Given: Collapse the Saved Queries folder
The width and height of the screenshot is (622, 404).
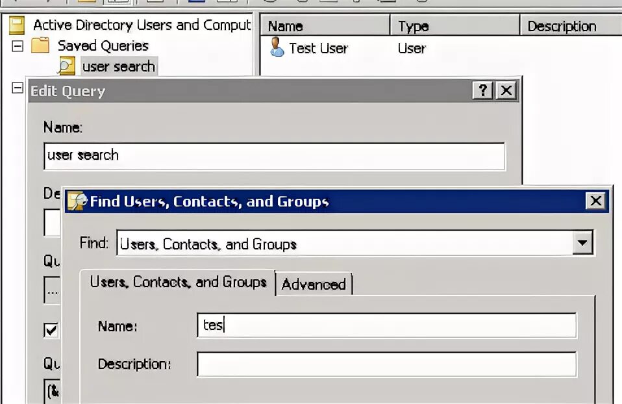Looking at the screenshot, I should (x=18, y=46).
